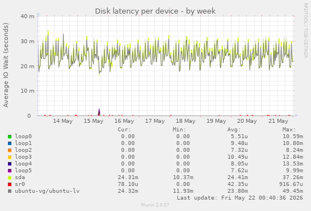Click ubuntu-lv average value 23.80m
This screenshot has width=311, height=211.
click(x=238, y=191)
